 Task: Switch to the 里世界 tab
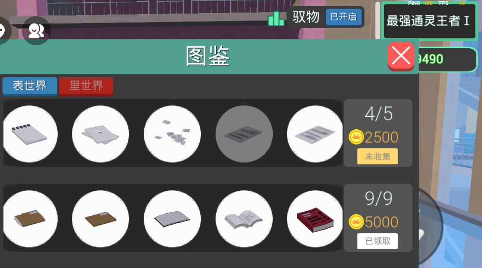point(86,86)
